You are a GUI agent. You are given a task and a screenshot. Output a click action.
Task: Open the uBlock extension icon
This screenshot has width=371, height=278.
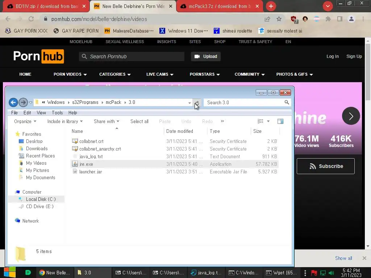[294, 20]
